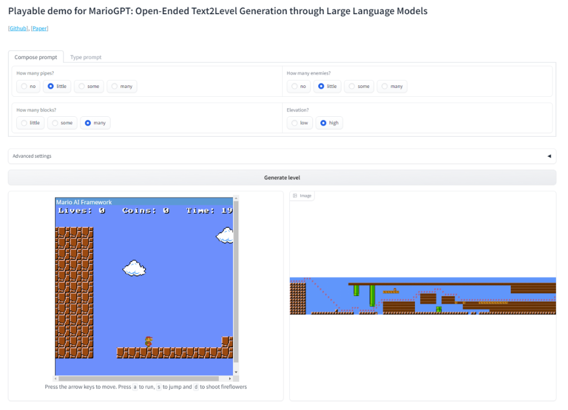The height and width of the screenshot is (410, 568).
Task: Click the Mario AI Framework title bar
Action: coord(144,202)
